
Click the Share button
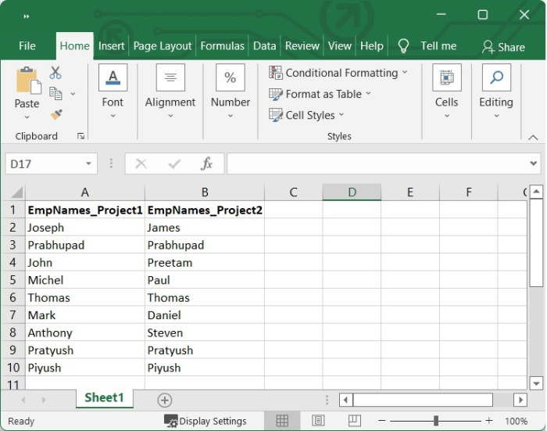point(503,47)
